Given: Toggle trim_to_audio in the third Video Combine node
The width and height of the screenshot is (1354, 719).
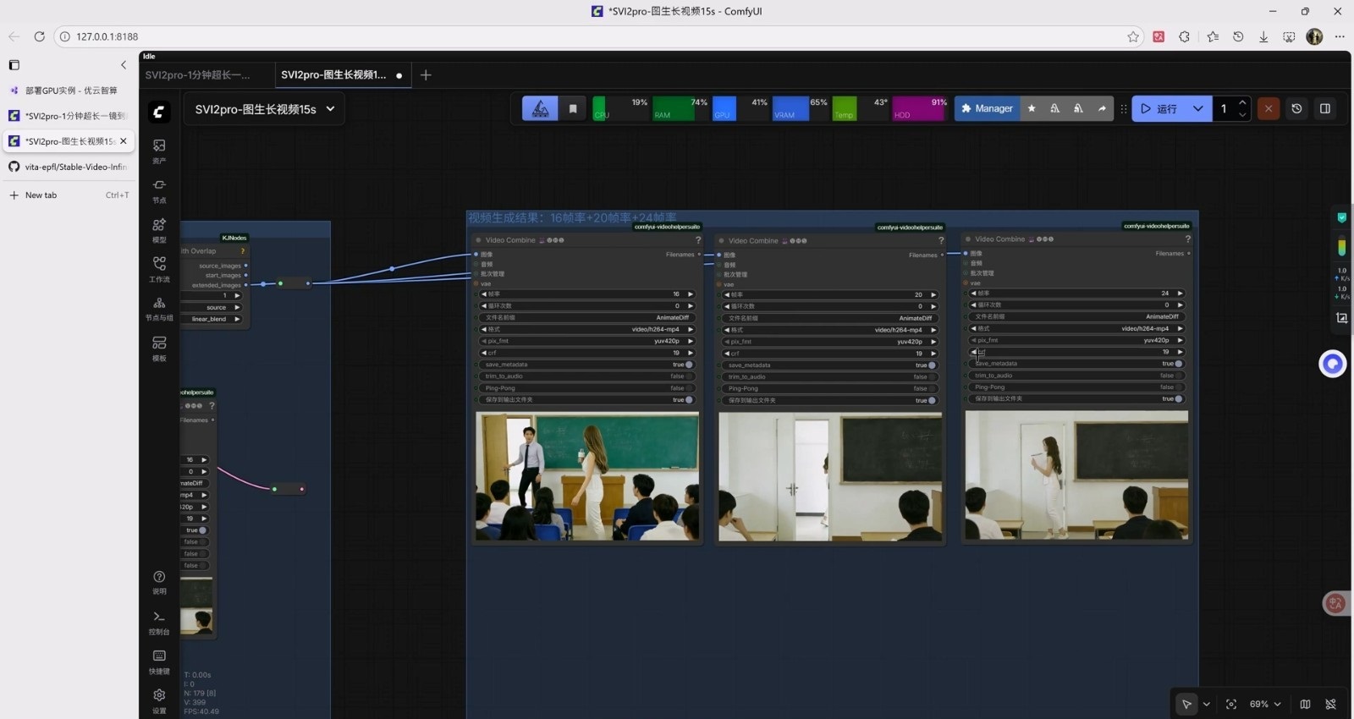Looking at the screenshot, I should [1178, 376].
